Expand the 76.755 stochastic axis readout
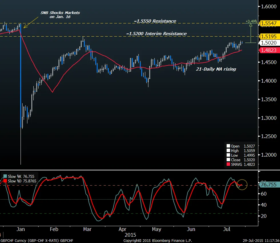Screen dimensions: 280x243 269,185
